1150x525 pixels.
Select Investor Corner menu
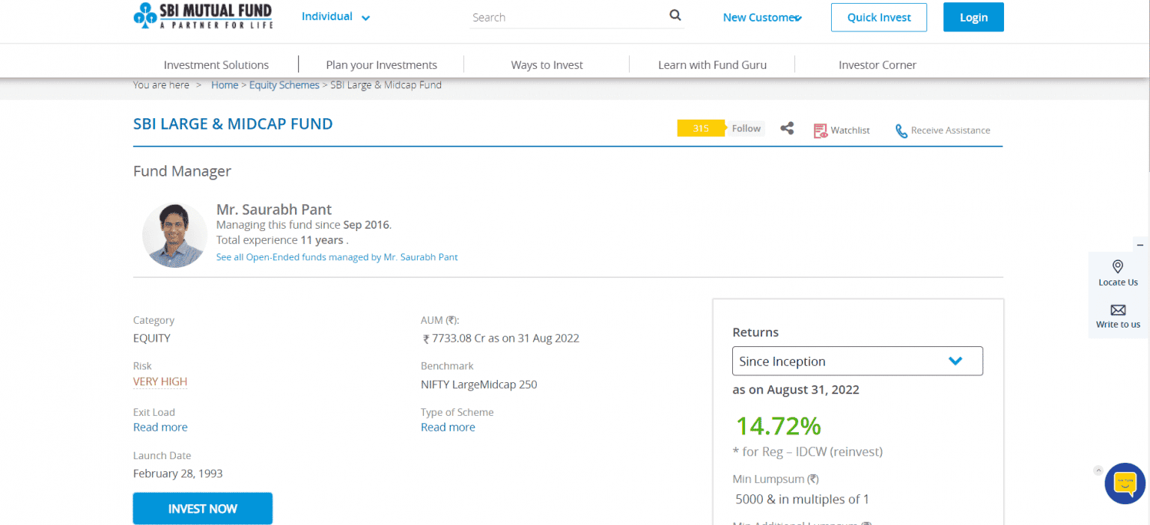[877, 65]
